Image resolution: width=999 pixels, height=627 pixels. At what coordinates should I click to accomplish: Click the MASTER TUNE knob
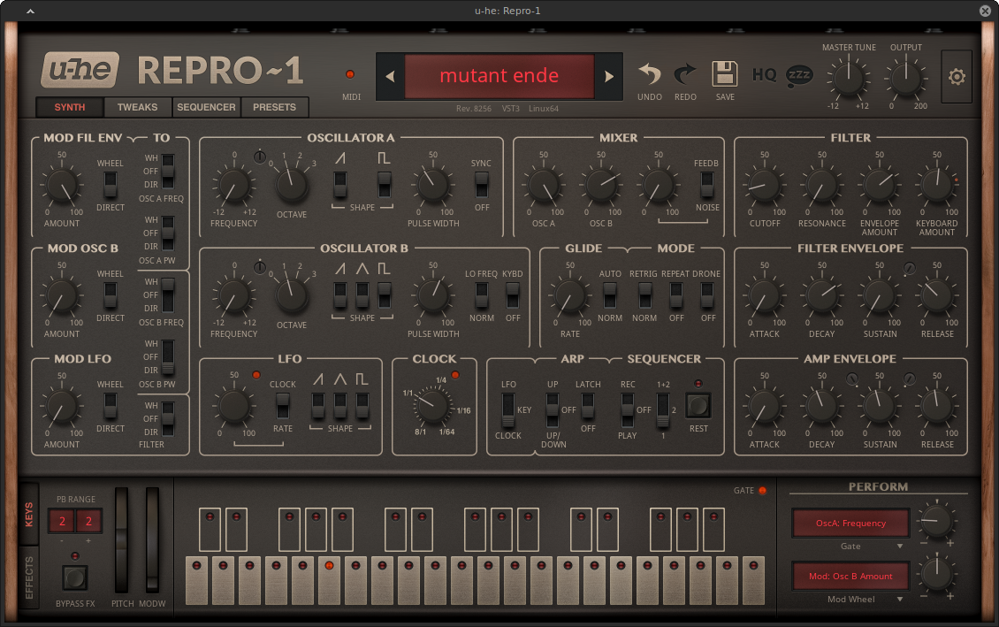849,78
